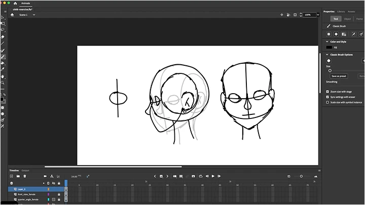Select the Layer_3 layer row
Viewport: 365px width, 205px height.
tap(36, 189)
